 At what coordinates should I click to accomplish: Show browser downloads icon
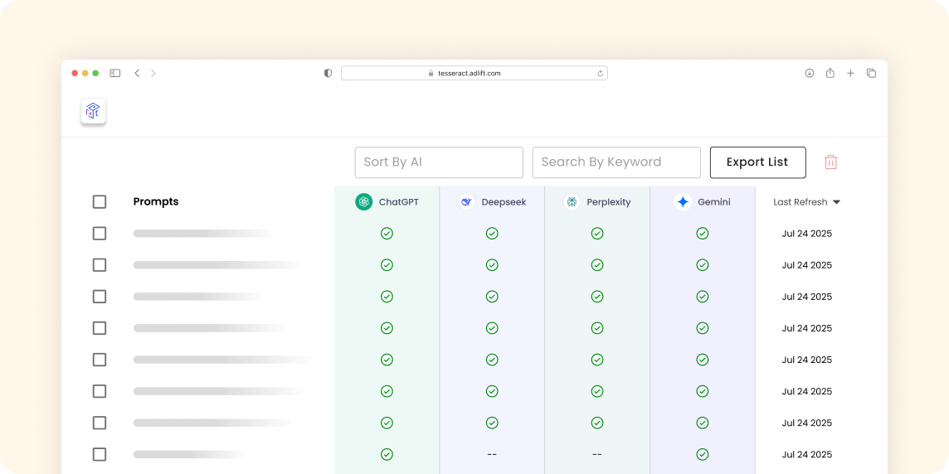[809, 73]
